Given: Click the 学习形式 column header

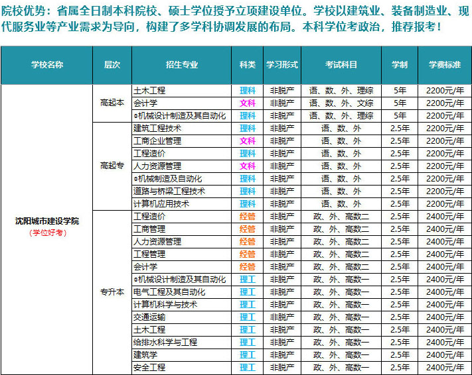Looking at the screenshot, I should click(x=282, y=65).
